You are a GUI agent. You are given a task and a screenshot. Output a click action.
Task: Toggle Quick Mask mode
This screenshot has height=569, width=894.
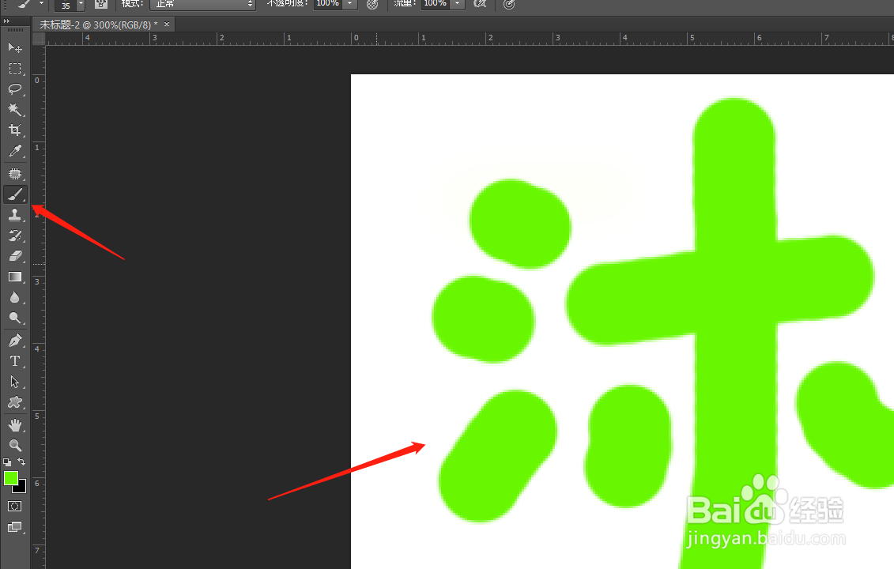point(15,507)
